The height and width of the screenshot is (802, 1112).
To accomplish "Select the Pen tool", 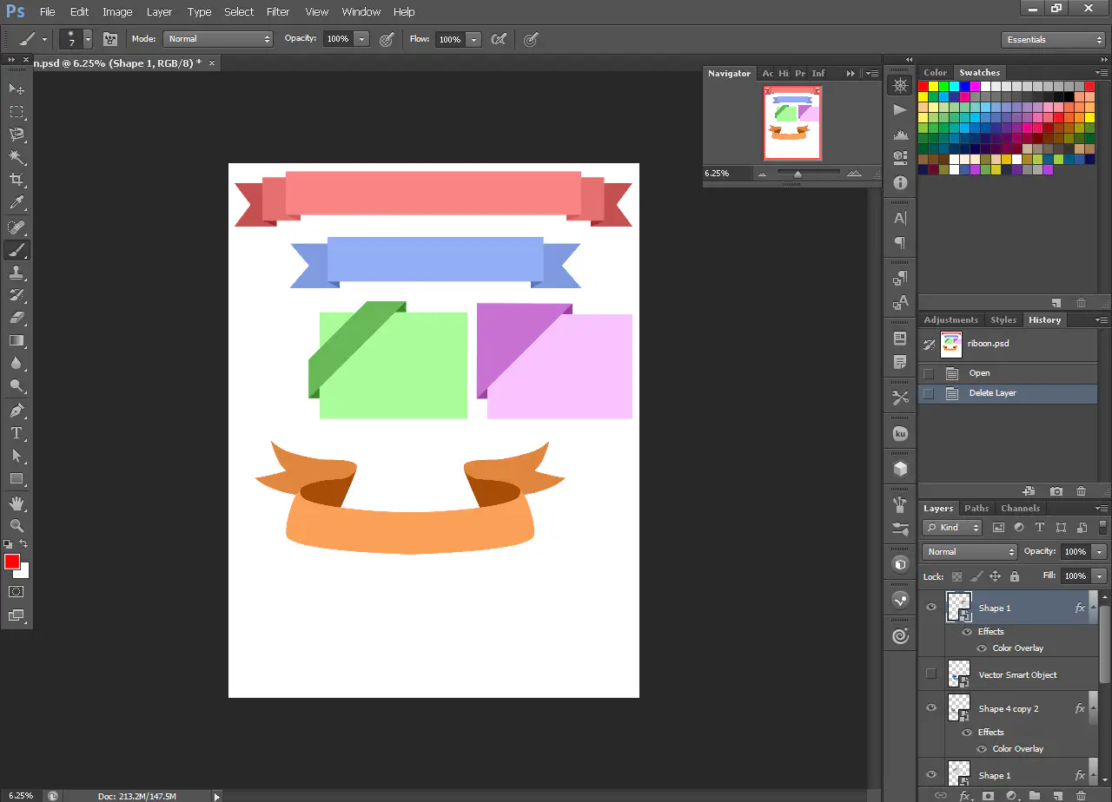I will coord(17,411).
